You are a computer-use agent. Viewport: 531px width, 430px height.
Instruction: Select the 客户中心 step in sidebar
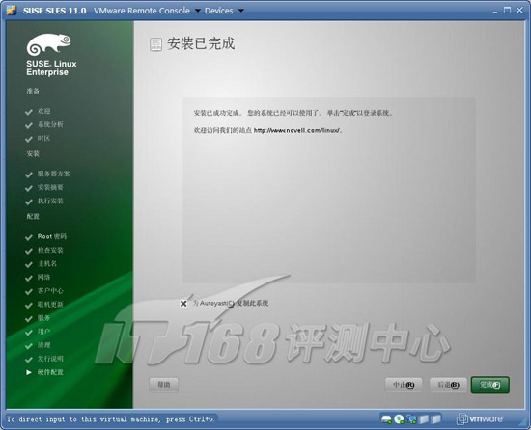click(50, 291)
